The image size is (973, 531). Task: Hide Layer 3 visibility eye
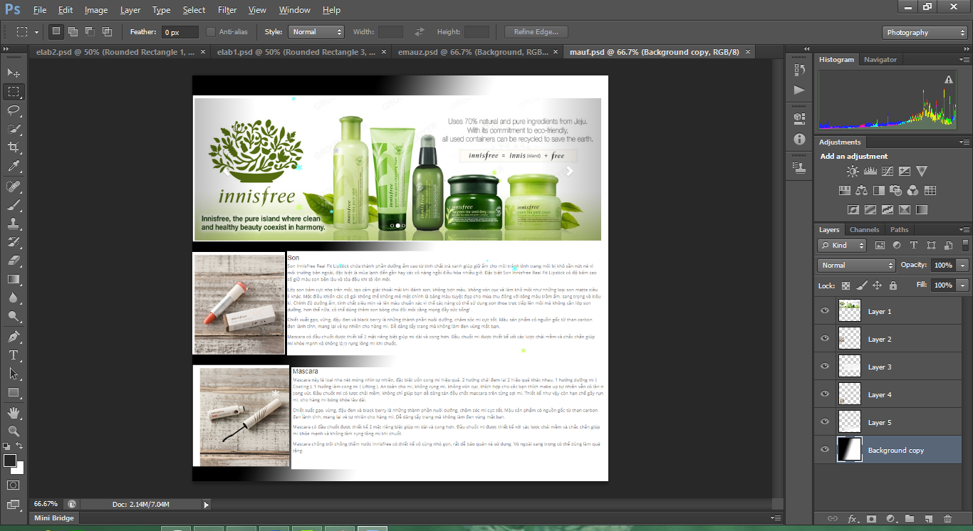point(825,367)
